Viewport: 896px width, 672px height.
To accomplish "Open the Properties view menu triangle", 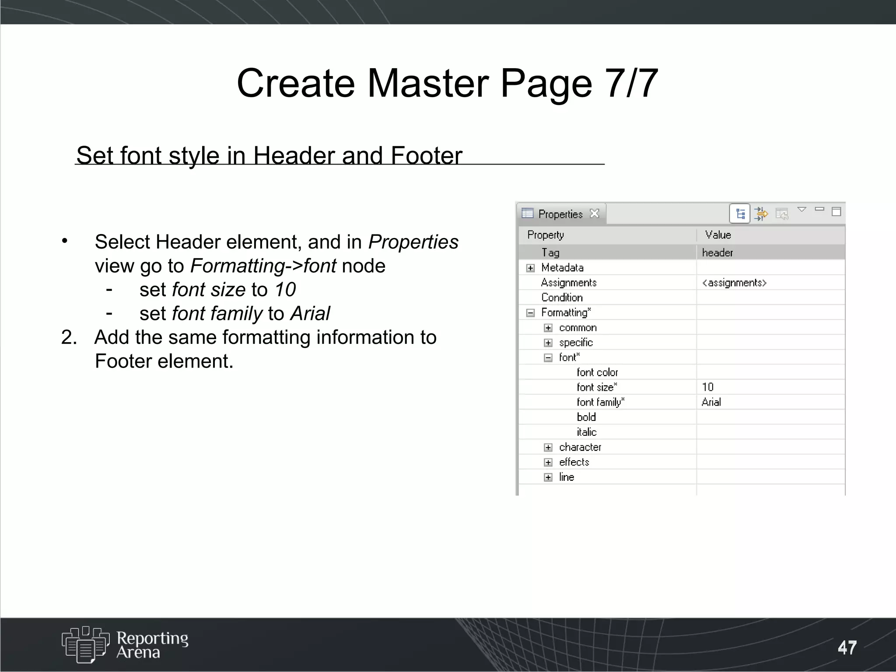I will click(801, 210).
